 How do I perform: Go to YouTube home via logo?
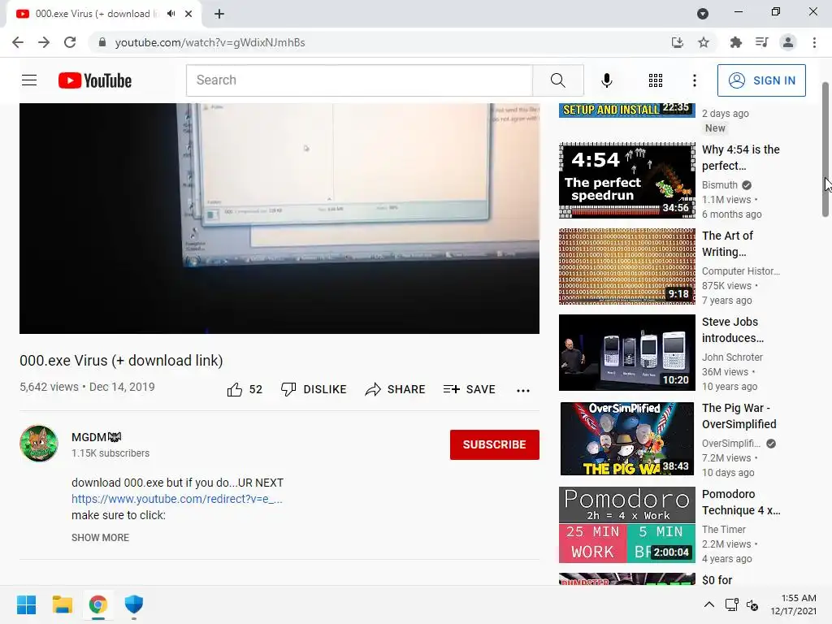click(x=95, y=80)
